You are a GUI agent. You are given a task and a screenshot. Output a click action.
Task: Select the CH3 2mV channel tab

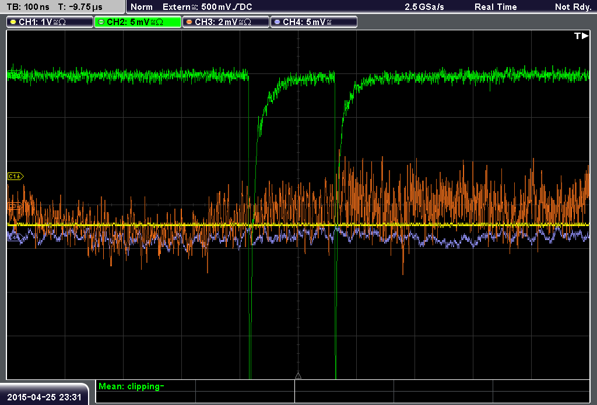pos(226,22)
